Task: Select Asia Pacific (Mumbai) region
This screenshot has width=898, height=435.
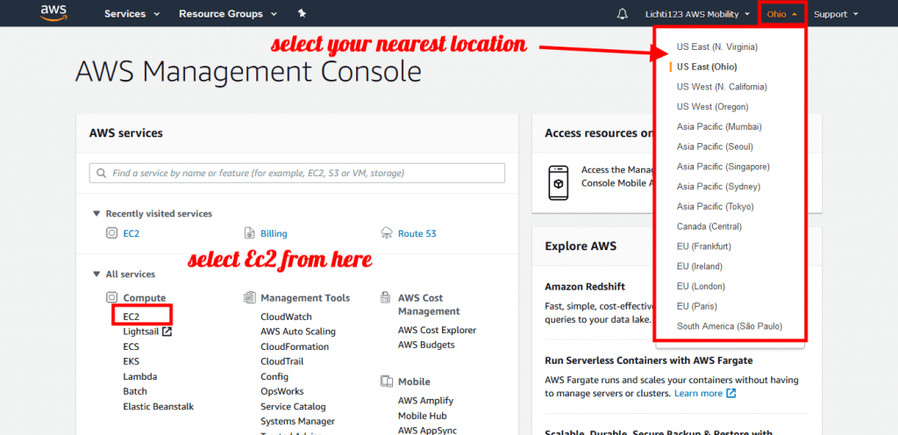Action: [x=719, y=126]
